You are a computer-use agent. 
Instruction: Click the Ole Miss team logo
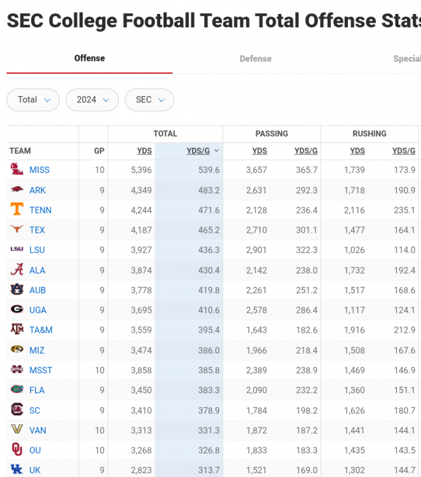coord(17,170)
